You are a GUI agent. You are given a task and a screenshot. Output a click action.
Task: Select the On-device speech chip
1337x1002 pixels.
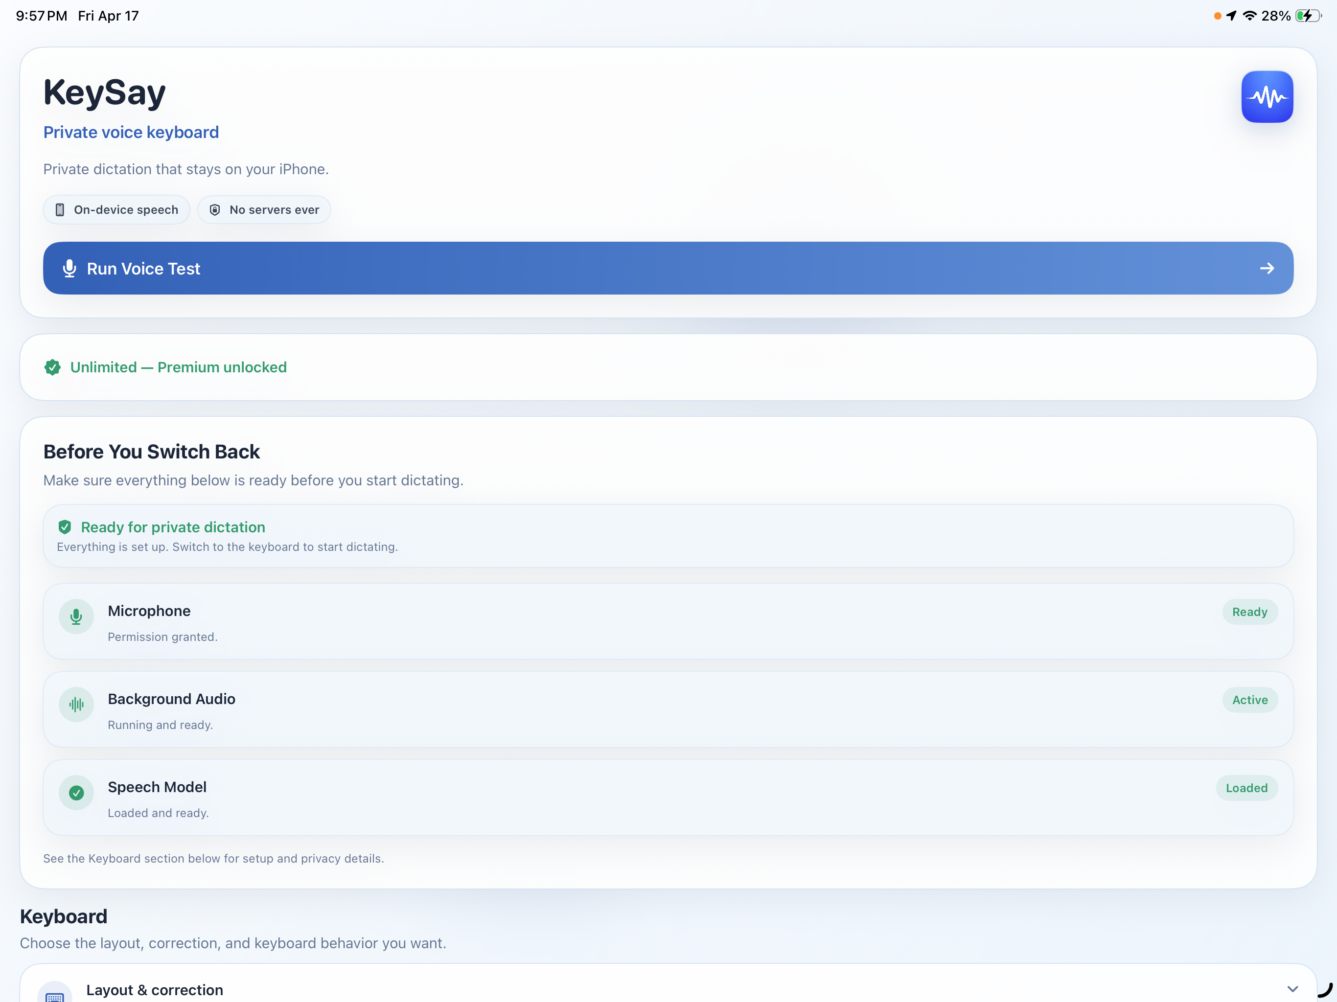click(x=116, y=210)
